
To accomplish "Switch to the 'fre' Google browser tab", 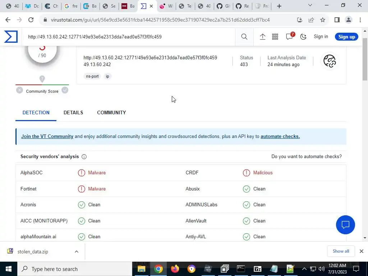I will (71, 6).
